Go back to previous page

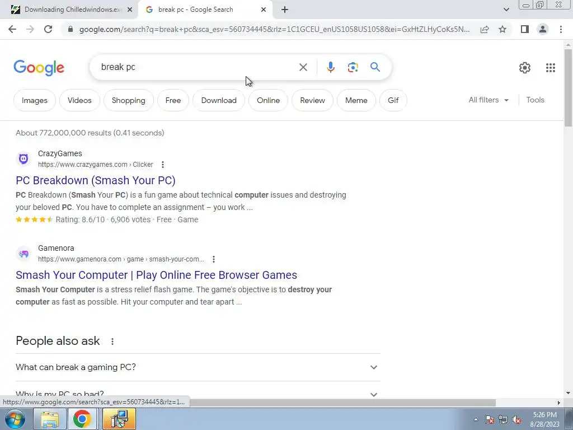(x=12, y=29)
